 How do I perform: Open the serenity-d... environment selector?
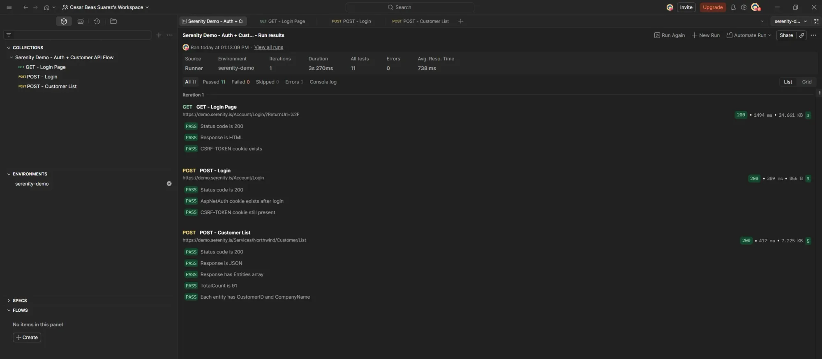click(791, 21)
